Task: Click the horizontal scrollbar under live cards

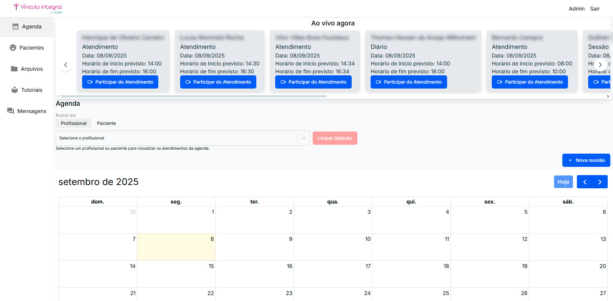Action: click(x=193, y=96)
